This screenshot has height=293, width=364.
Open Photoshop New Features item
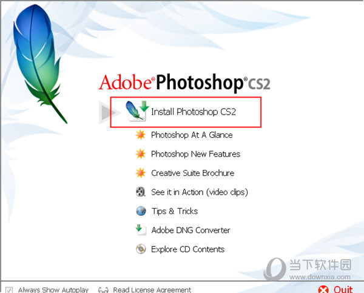[x=195, y=154]
